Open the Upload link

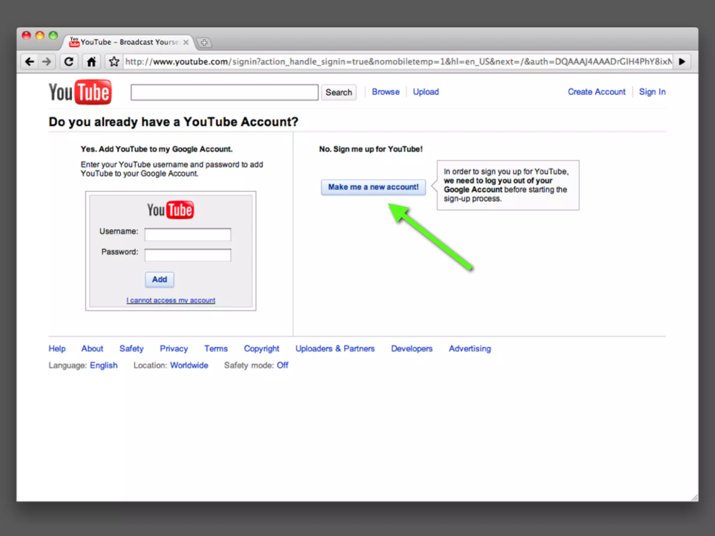pos(426,92)
